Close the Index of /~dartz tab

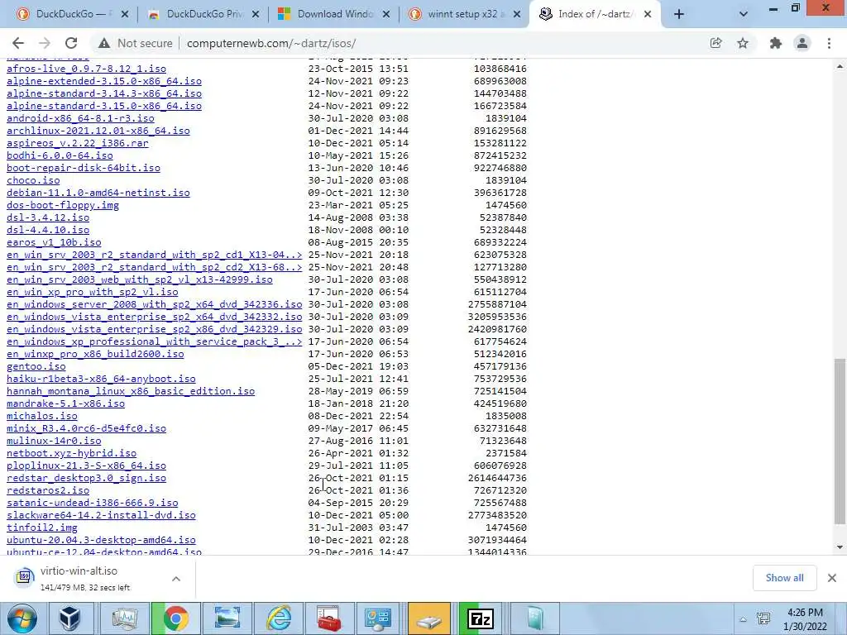pos(648,15)
